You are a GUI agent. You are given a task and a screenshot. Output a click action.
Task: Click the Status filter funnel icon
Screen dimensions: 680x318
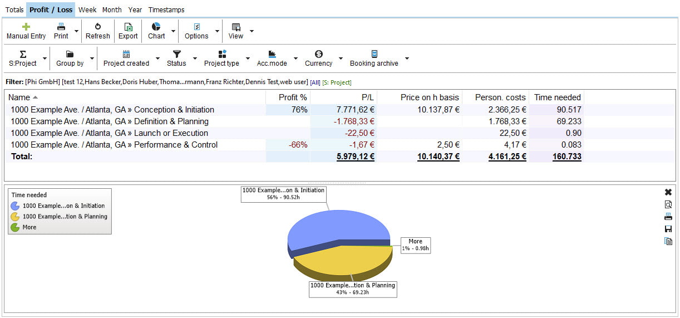click(176, 54)
